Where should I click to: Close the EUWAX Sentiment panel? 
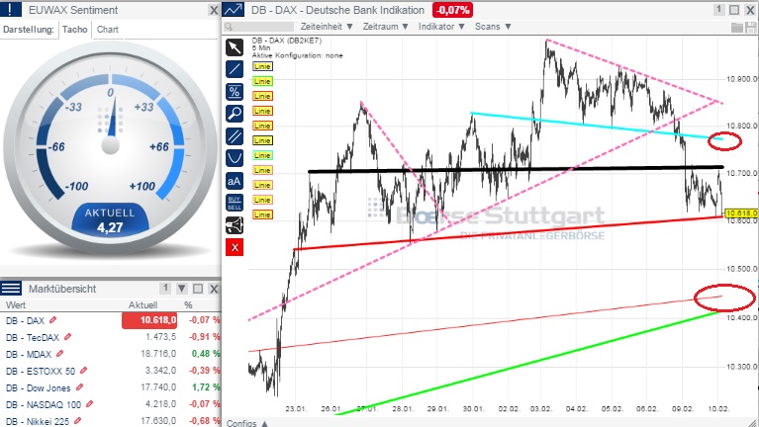click(x=214, y=10)
